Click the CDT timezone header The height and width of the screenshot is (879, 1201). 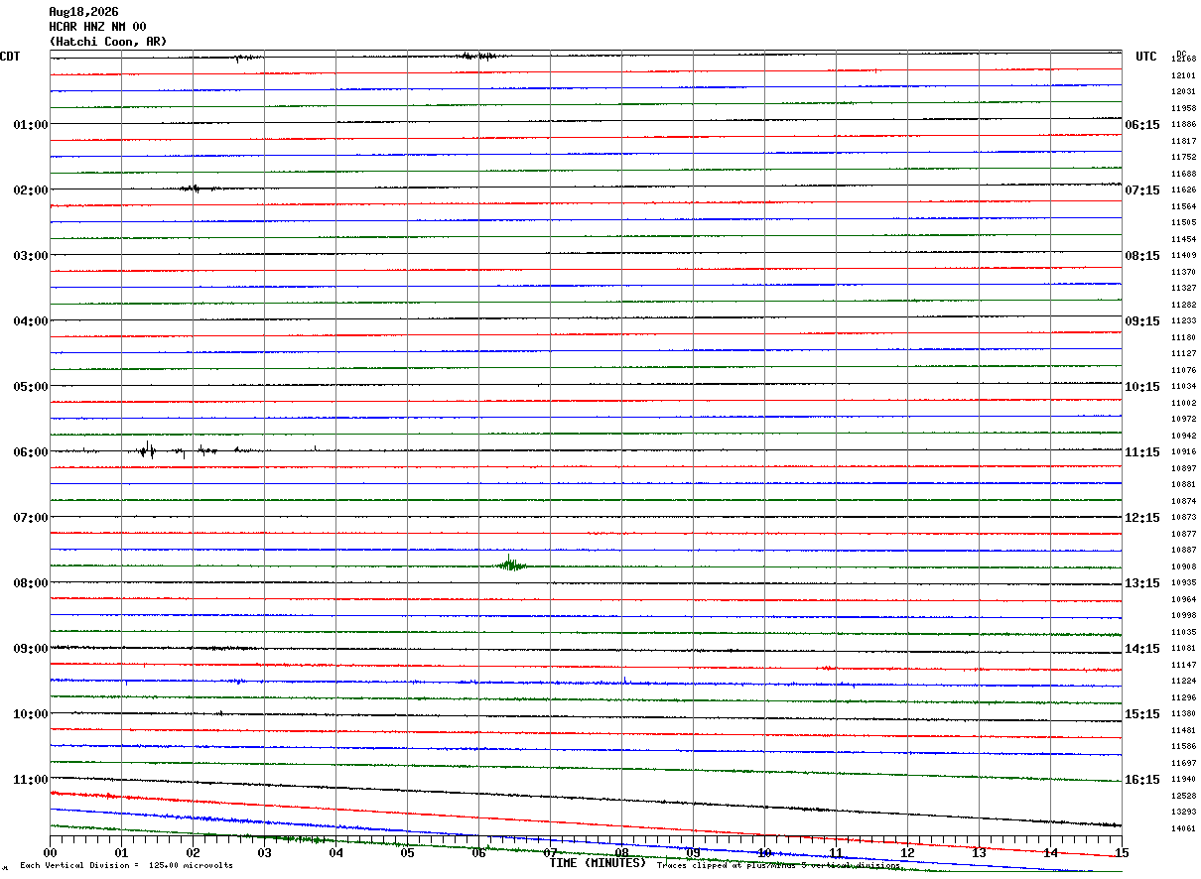pyautogui.click(x=10, y=57)
